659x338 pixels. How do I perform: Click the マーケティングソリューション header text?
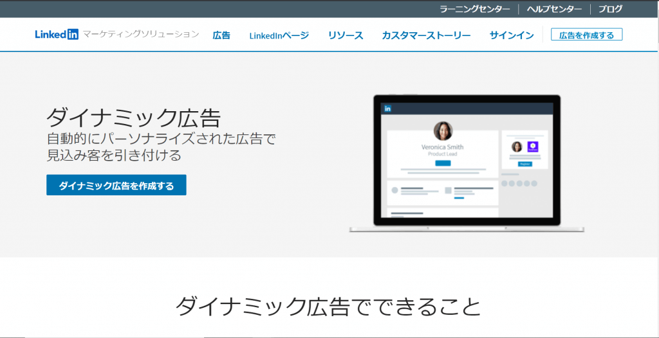point(141,34)
